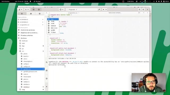Open src/gambito.css from open pages

point(24,25)
